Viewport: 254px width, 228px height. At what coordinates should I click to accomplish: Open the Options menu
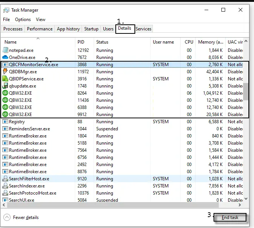pyautogui.click(x=23, y=20)
